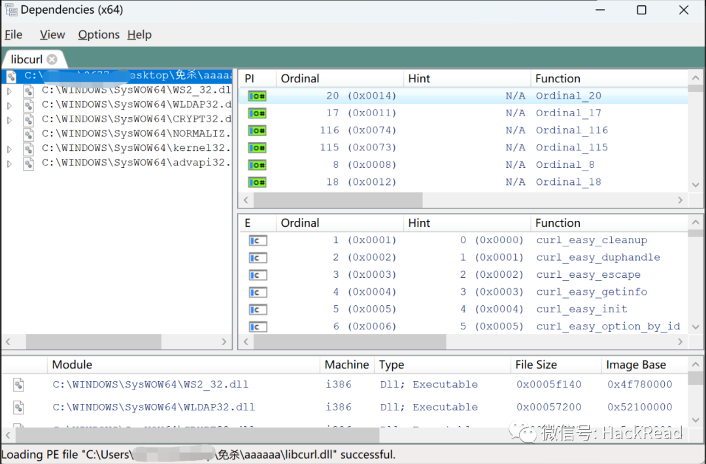This screenshot has width=706, height=464.
Task: Click the tree panel horizontal scrollbar
Action: (x=93, y=341)
